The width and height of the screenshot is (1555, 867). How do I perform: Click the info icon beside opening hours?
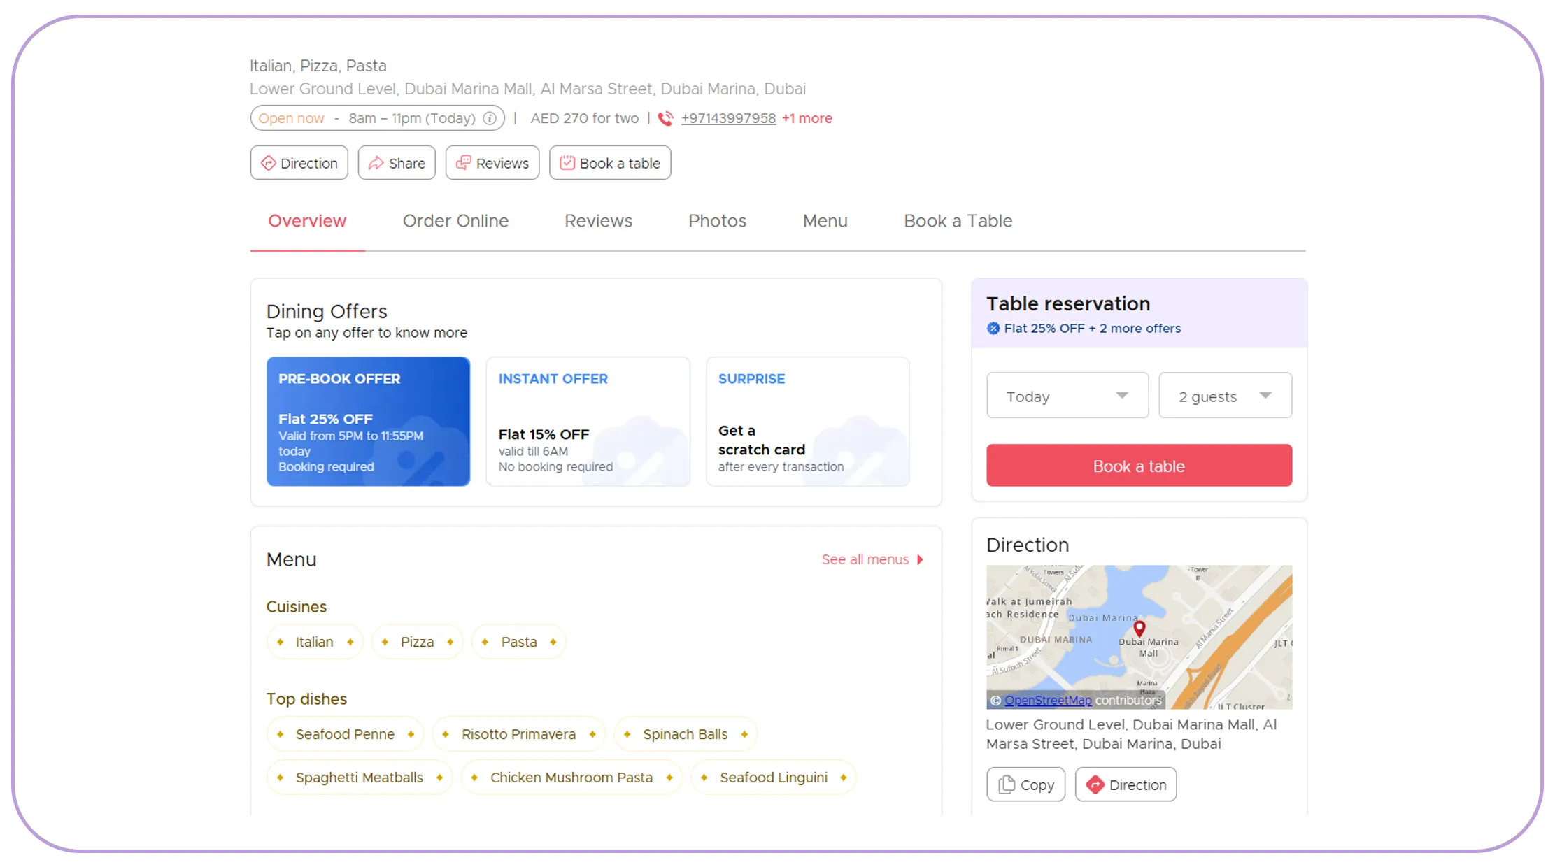pyautogui.click(x=490, y=118)
